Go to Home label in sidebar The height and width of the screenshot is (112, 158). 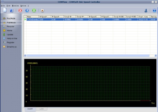coord(10,30)
